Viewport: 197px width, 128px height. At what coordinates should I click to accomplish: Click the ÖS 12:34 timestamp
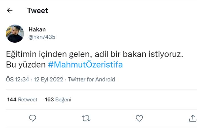[x=17, y=79]
